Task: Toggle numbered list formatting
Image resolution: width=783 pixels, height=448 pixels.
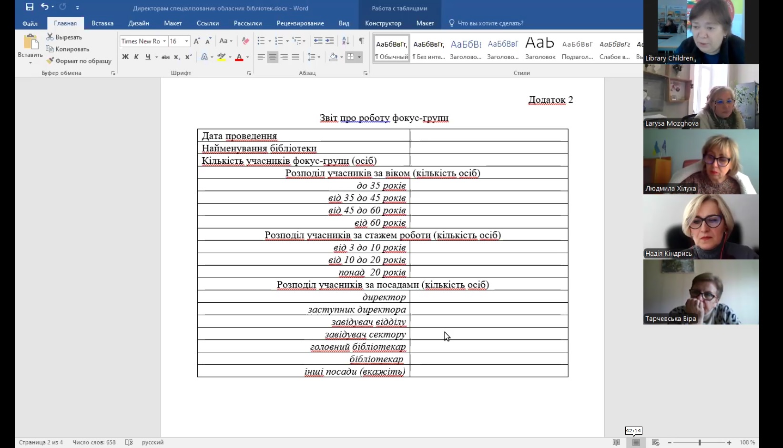Action: (279, 41)
